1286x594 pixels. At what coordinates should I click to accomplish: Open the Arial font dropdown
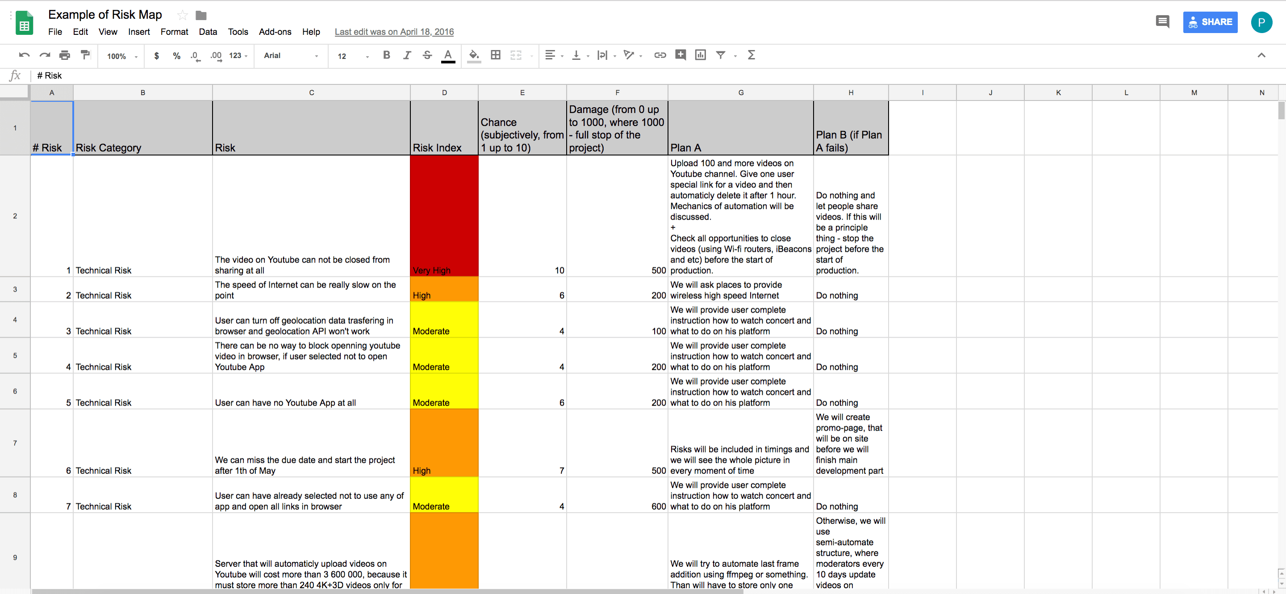(x=291, y=56)
